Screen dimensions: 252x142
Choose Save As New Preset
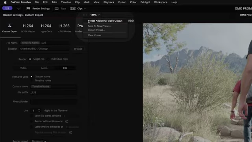pyautogui.click(x=100, y=26)
